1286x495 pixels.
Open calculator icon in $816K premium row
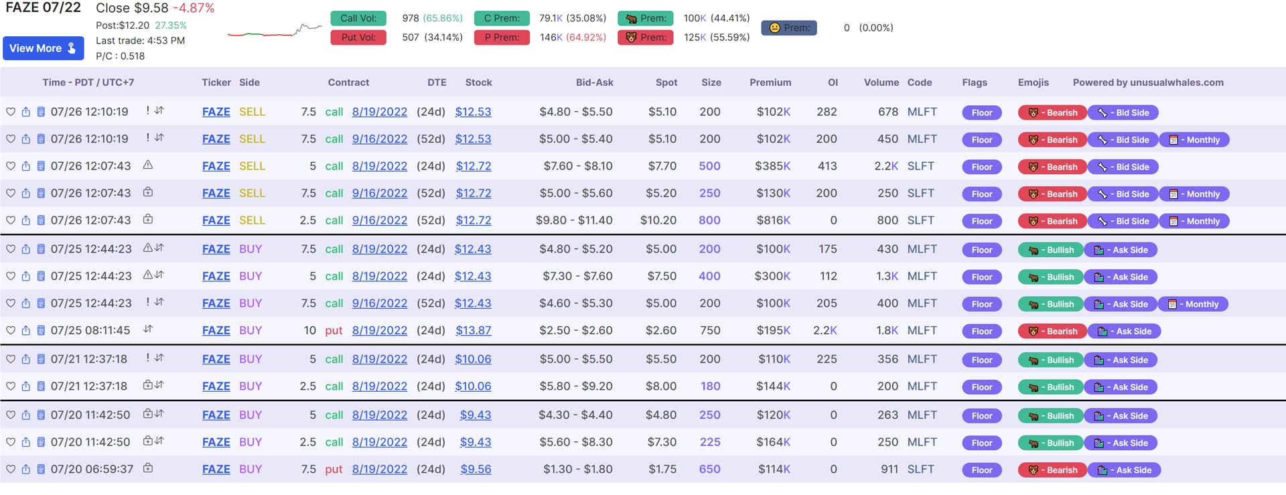click(41, 220)
